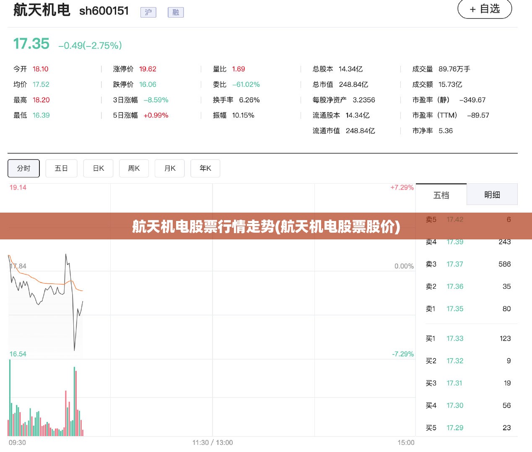The width and height of the screenshot is (532, 452).
Task: Add stock via the + 自选 button
Action: click(485, 9)
